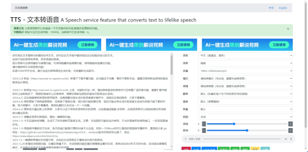
Task: Click the 文本转语音 navbar title
Action: [22, 8]
